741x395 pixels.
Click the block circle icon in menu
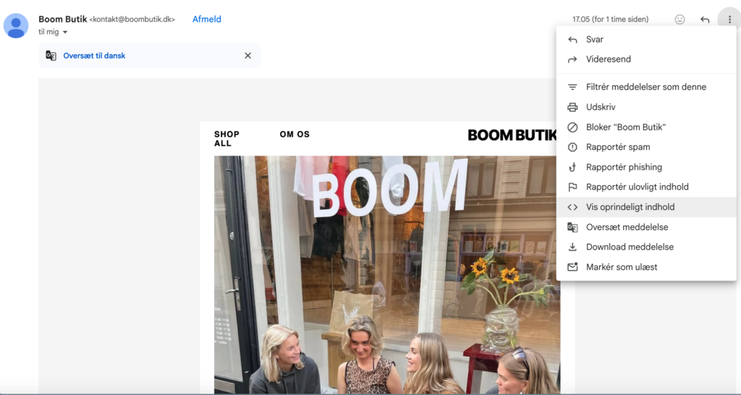point(572,127)
